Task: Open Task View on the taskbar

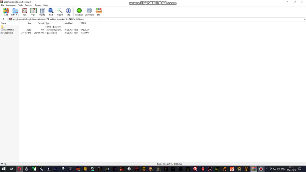Action: 11,169
